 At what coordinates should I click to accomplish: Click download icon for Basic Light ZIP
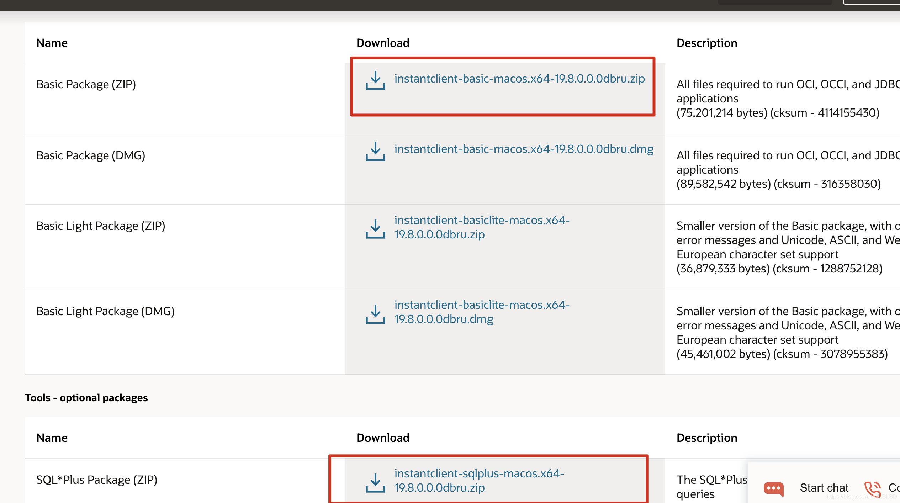click(375, 229)
